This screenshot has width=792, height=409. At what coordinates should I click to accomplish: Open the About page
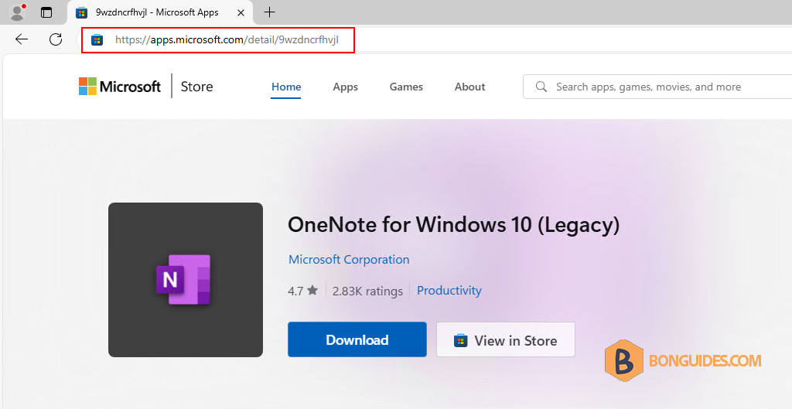click(x=469, y=87)
